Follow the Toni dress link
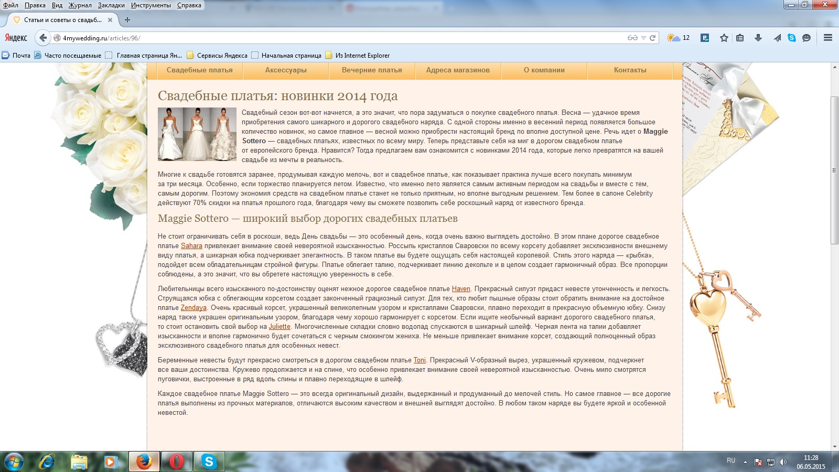The height and width of the screenshot is (472, 839). 419,360
